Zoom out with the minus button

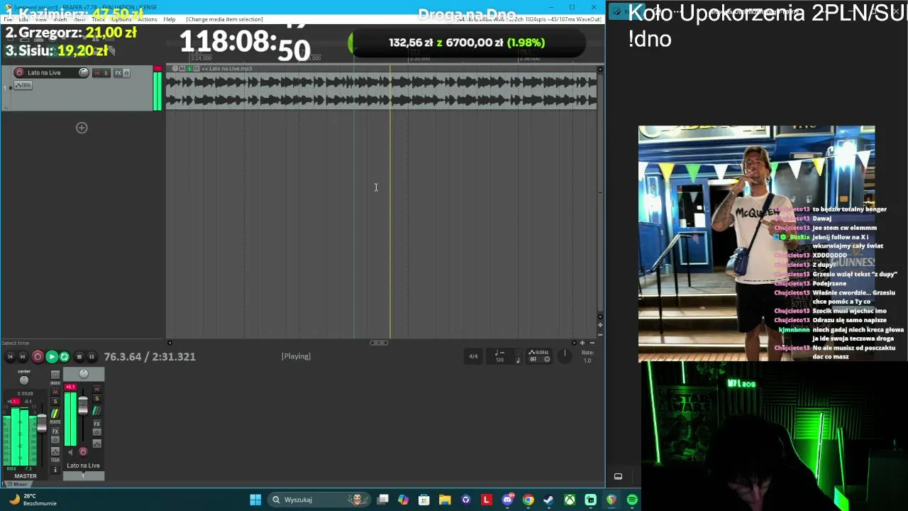(592, 343)
